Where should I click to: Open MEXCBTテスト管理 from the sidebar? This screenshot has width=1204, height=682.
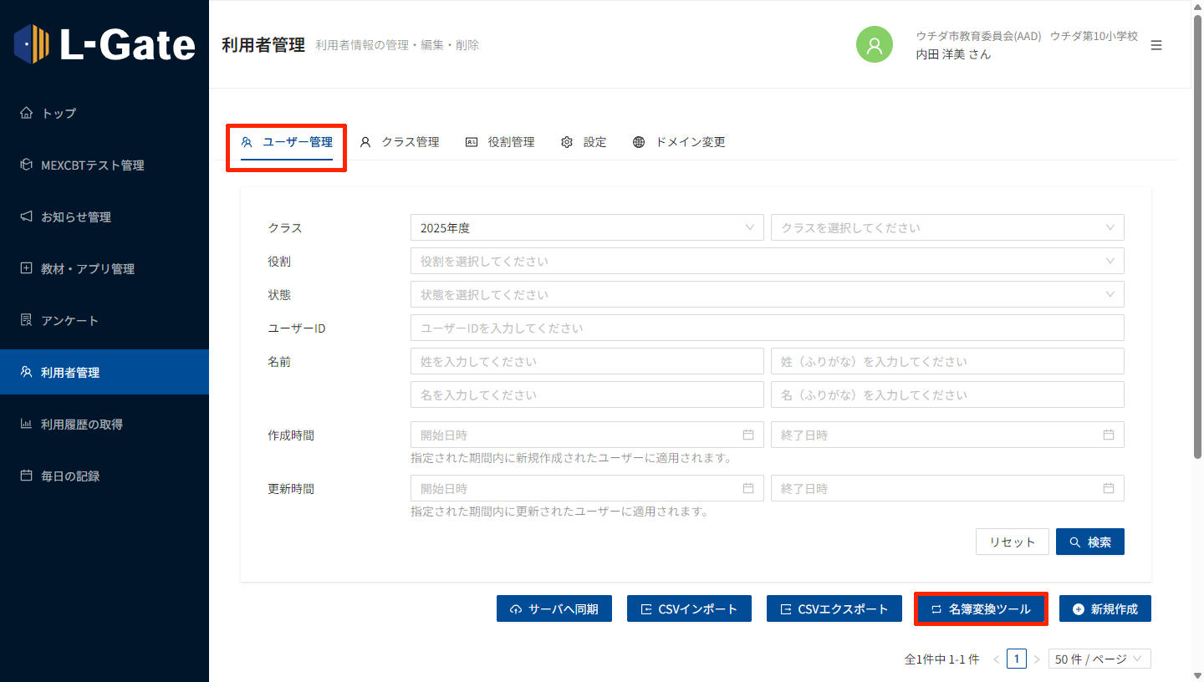(x=92, y=165)
